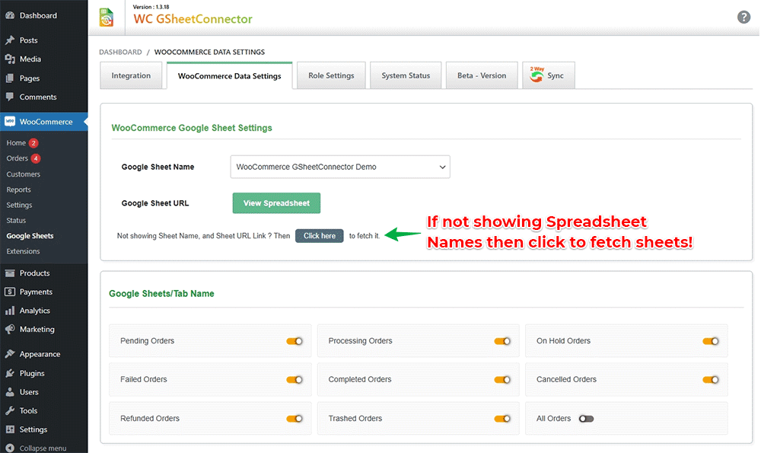This screenshot has width=761, height=453.
Task: Click the Collapse menu arrow icon
Action: (x=10, y=448)
